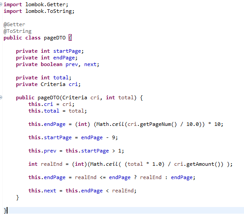Click the 'import lombok.Getter;' line

pos(36,4)
